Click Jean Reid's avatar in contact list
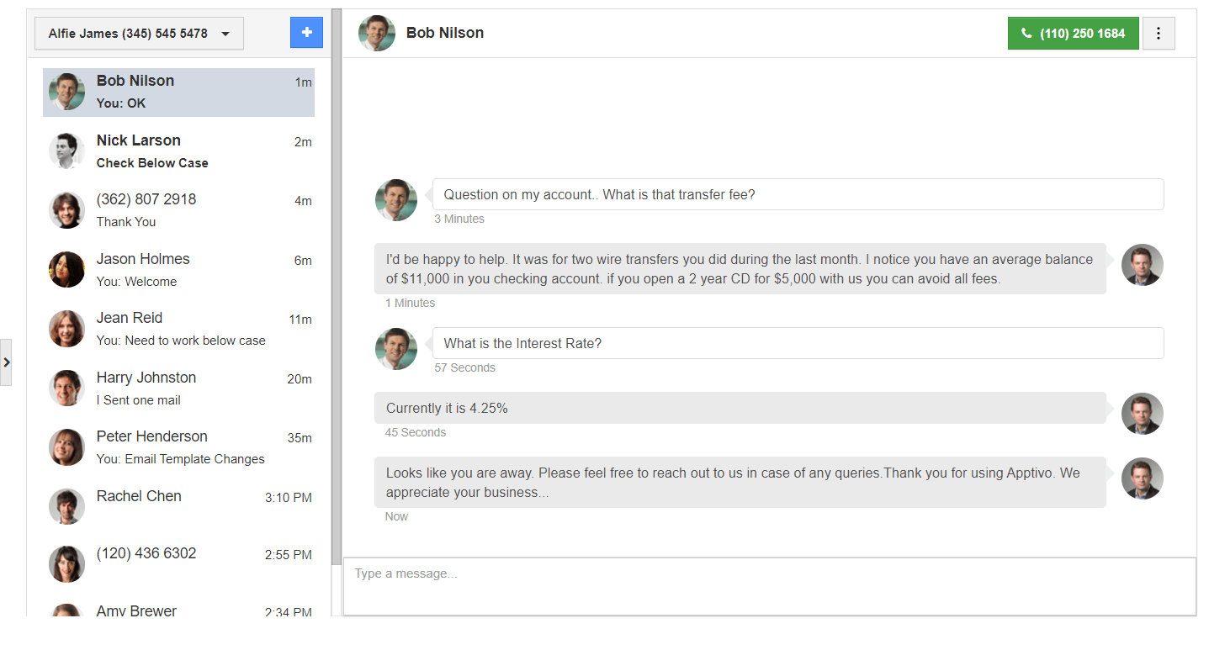This screenshot has width=1209, height=650. 66,329
